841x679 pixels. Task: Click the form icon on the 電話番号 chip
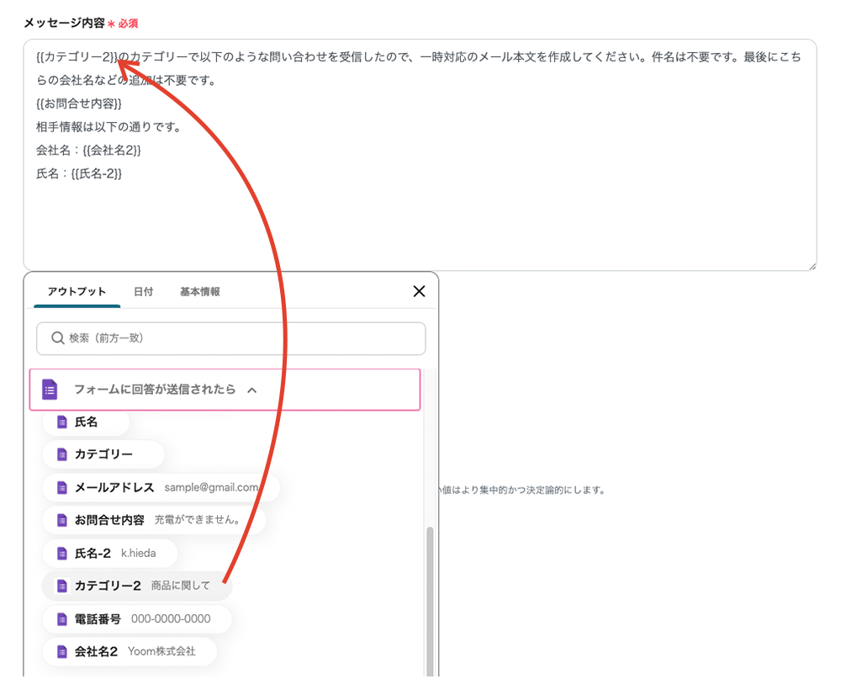pos(62,619)
